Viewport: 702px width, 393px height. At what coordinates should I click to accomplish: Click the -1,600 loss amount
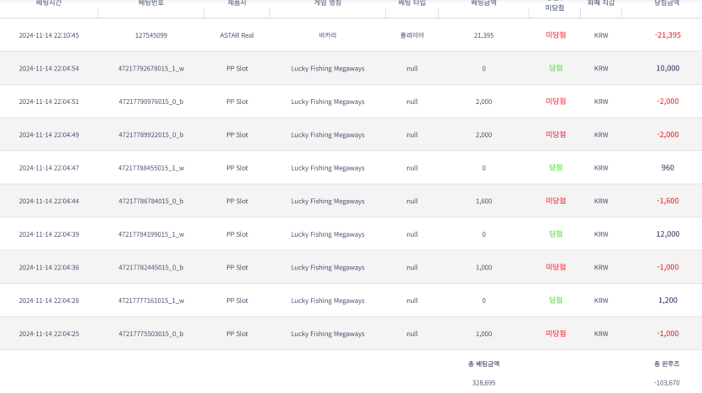click(x=668, y=202)
